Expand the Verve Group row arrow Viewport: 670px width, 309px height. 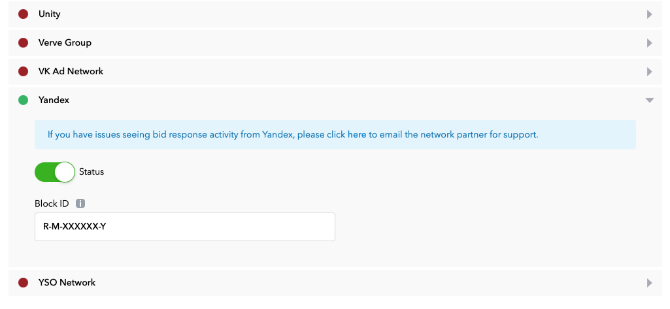pyautogui.click(x=650, y=43)
